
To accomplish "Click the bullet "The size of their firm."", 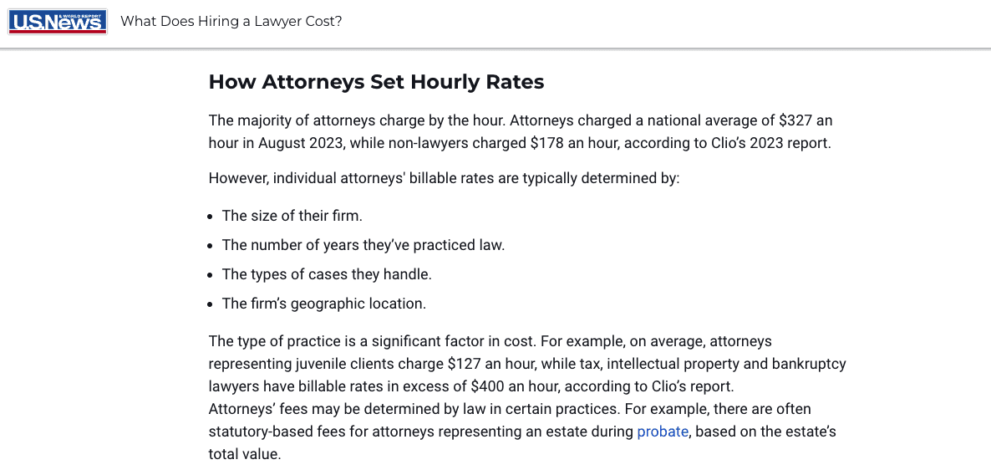I will point(292,216).
